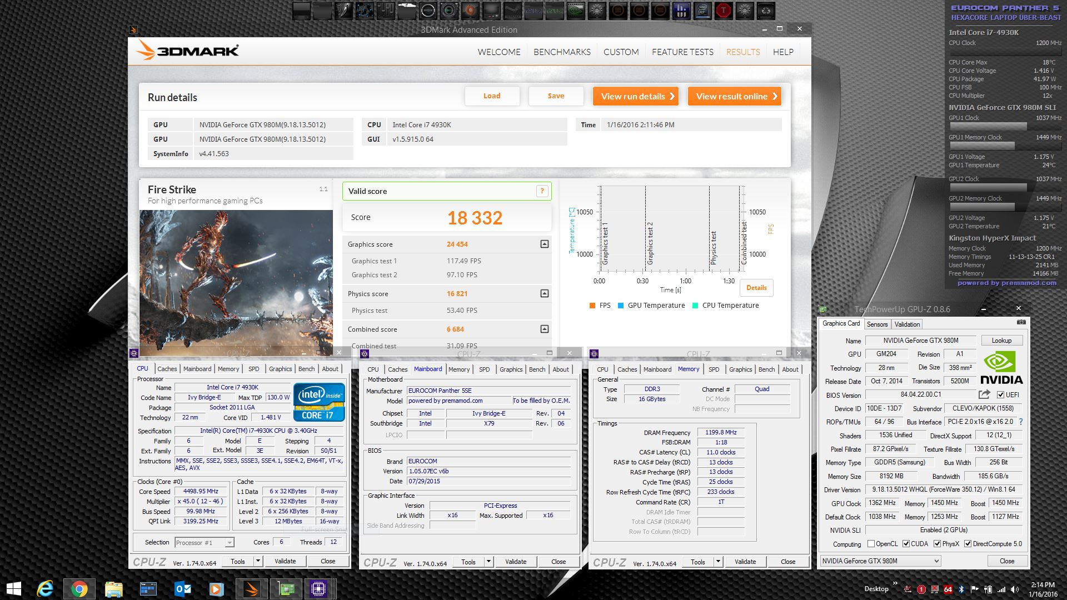Toggle CUDA checkbox in GPU-Z
Viewport: 1067px width, 600px height.
[906, 544]
